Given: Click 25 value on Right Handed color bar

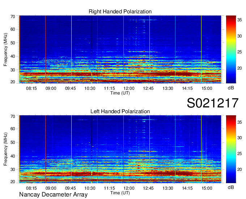Looking at the screenshot, I should [x=239, y=52].
